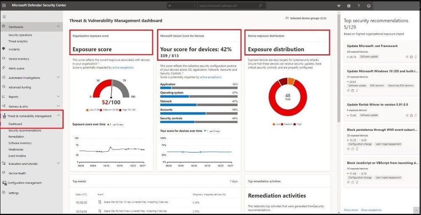The image size is (421, 215).
Task: Click Medium legend swatch under exposure donut
Action: coord(282,124)
